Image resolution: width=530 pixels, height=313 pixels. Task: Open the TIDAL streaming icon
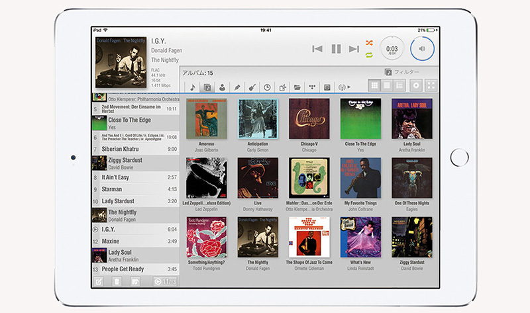point(312,87)
